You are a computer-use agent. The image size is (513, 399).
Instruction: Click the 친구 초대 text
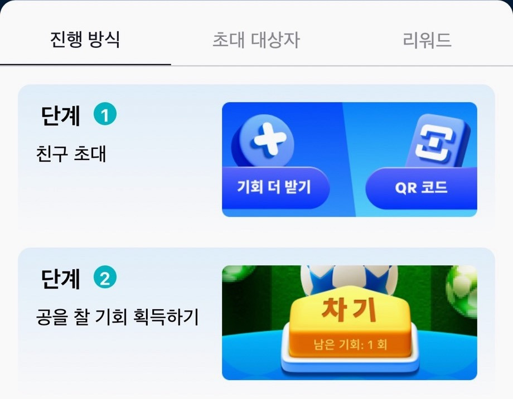tap(71, 154)
